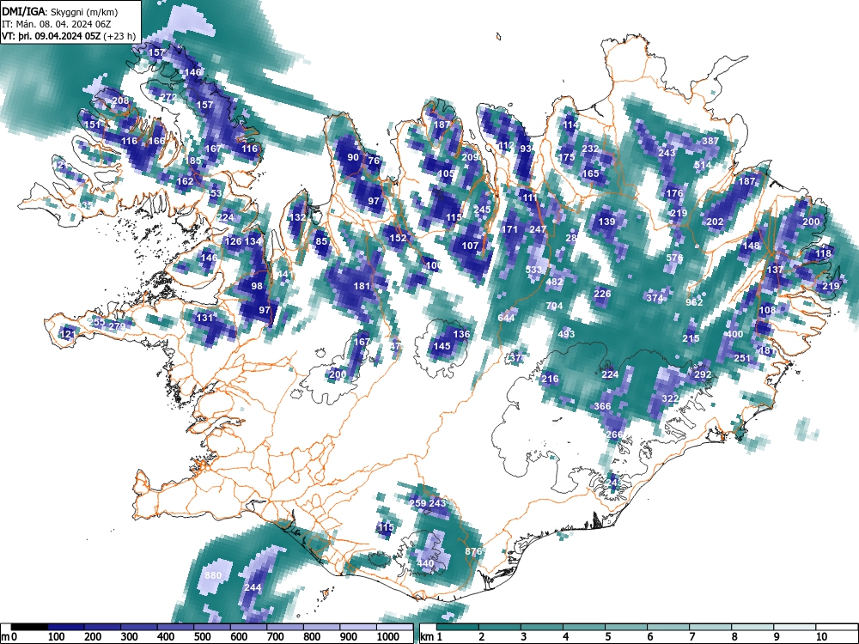Click the "5" tick label in kilometers legend
This screenshot has height=644, width=859.
point(607,637)
